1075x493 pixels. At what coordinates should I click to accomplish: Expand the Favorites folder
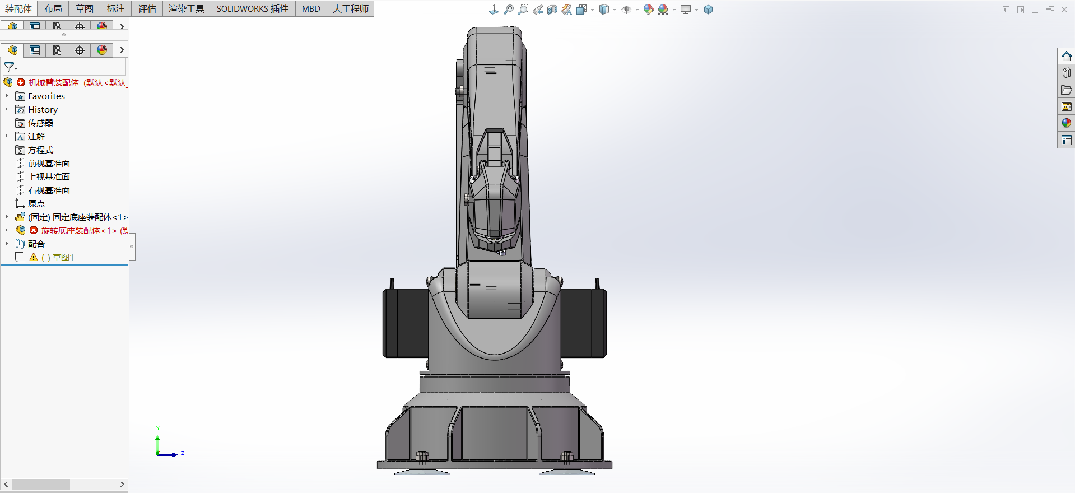7,96
